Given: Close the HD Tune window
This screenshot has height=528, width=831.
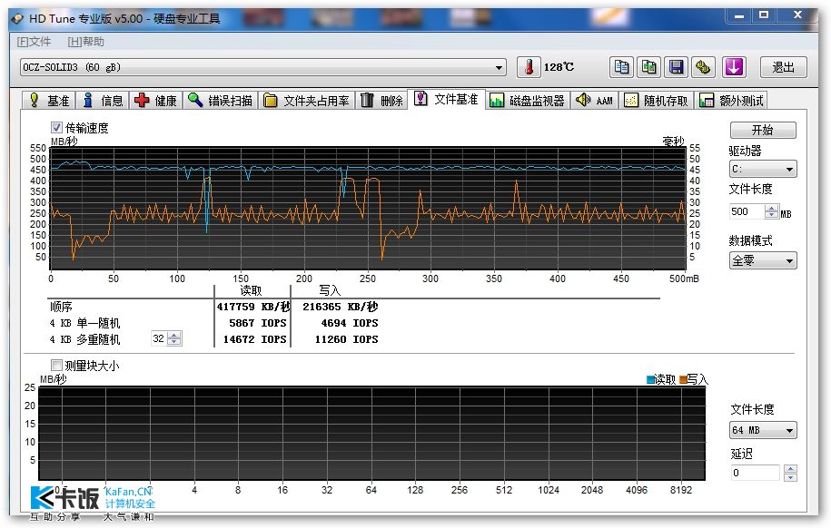Looking at the screenshot, I should 797,15.
